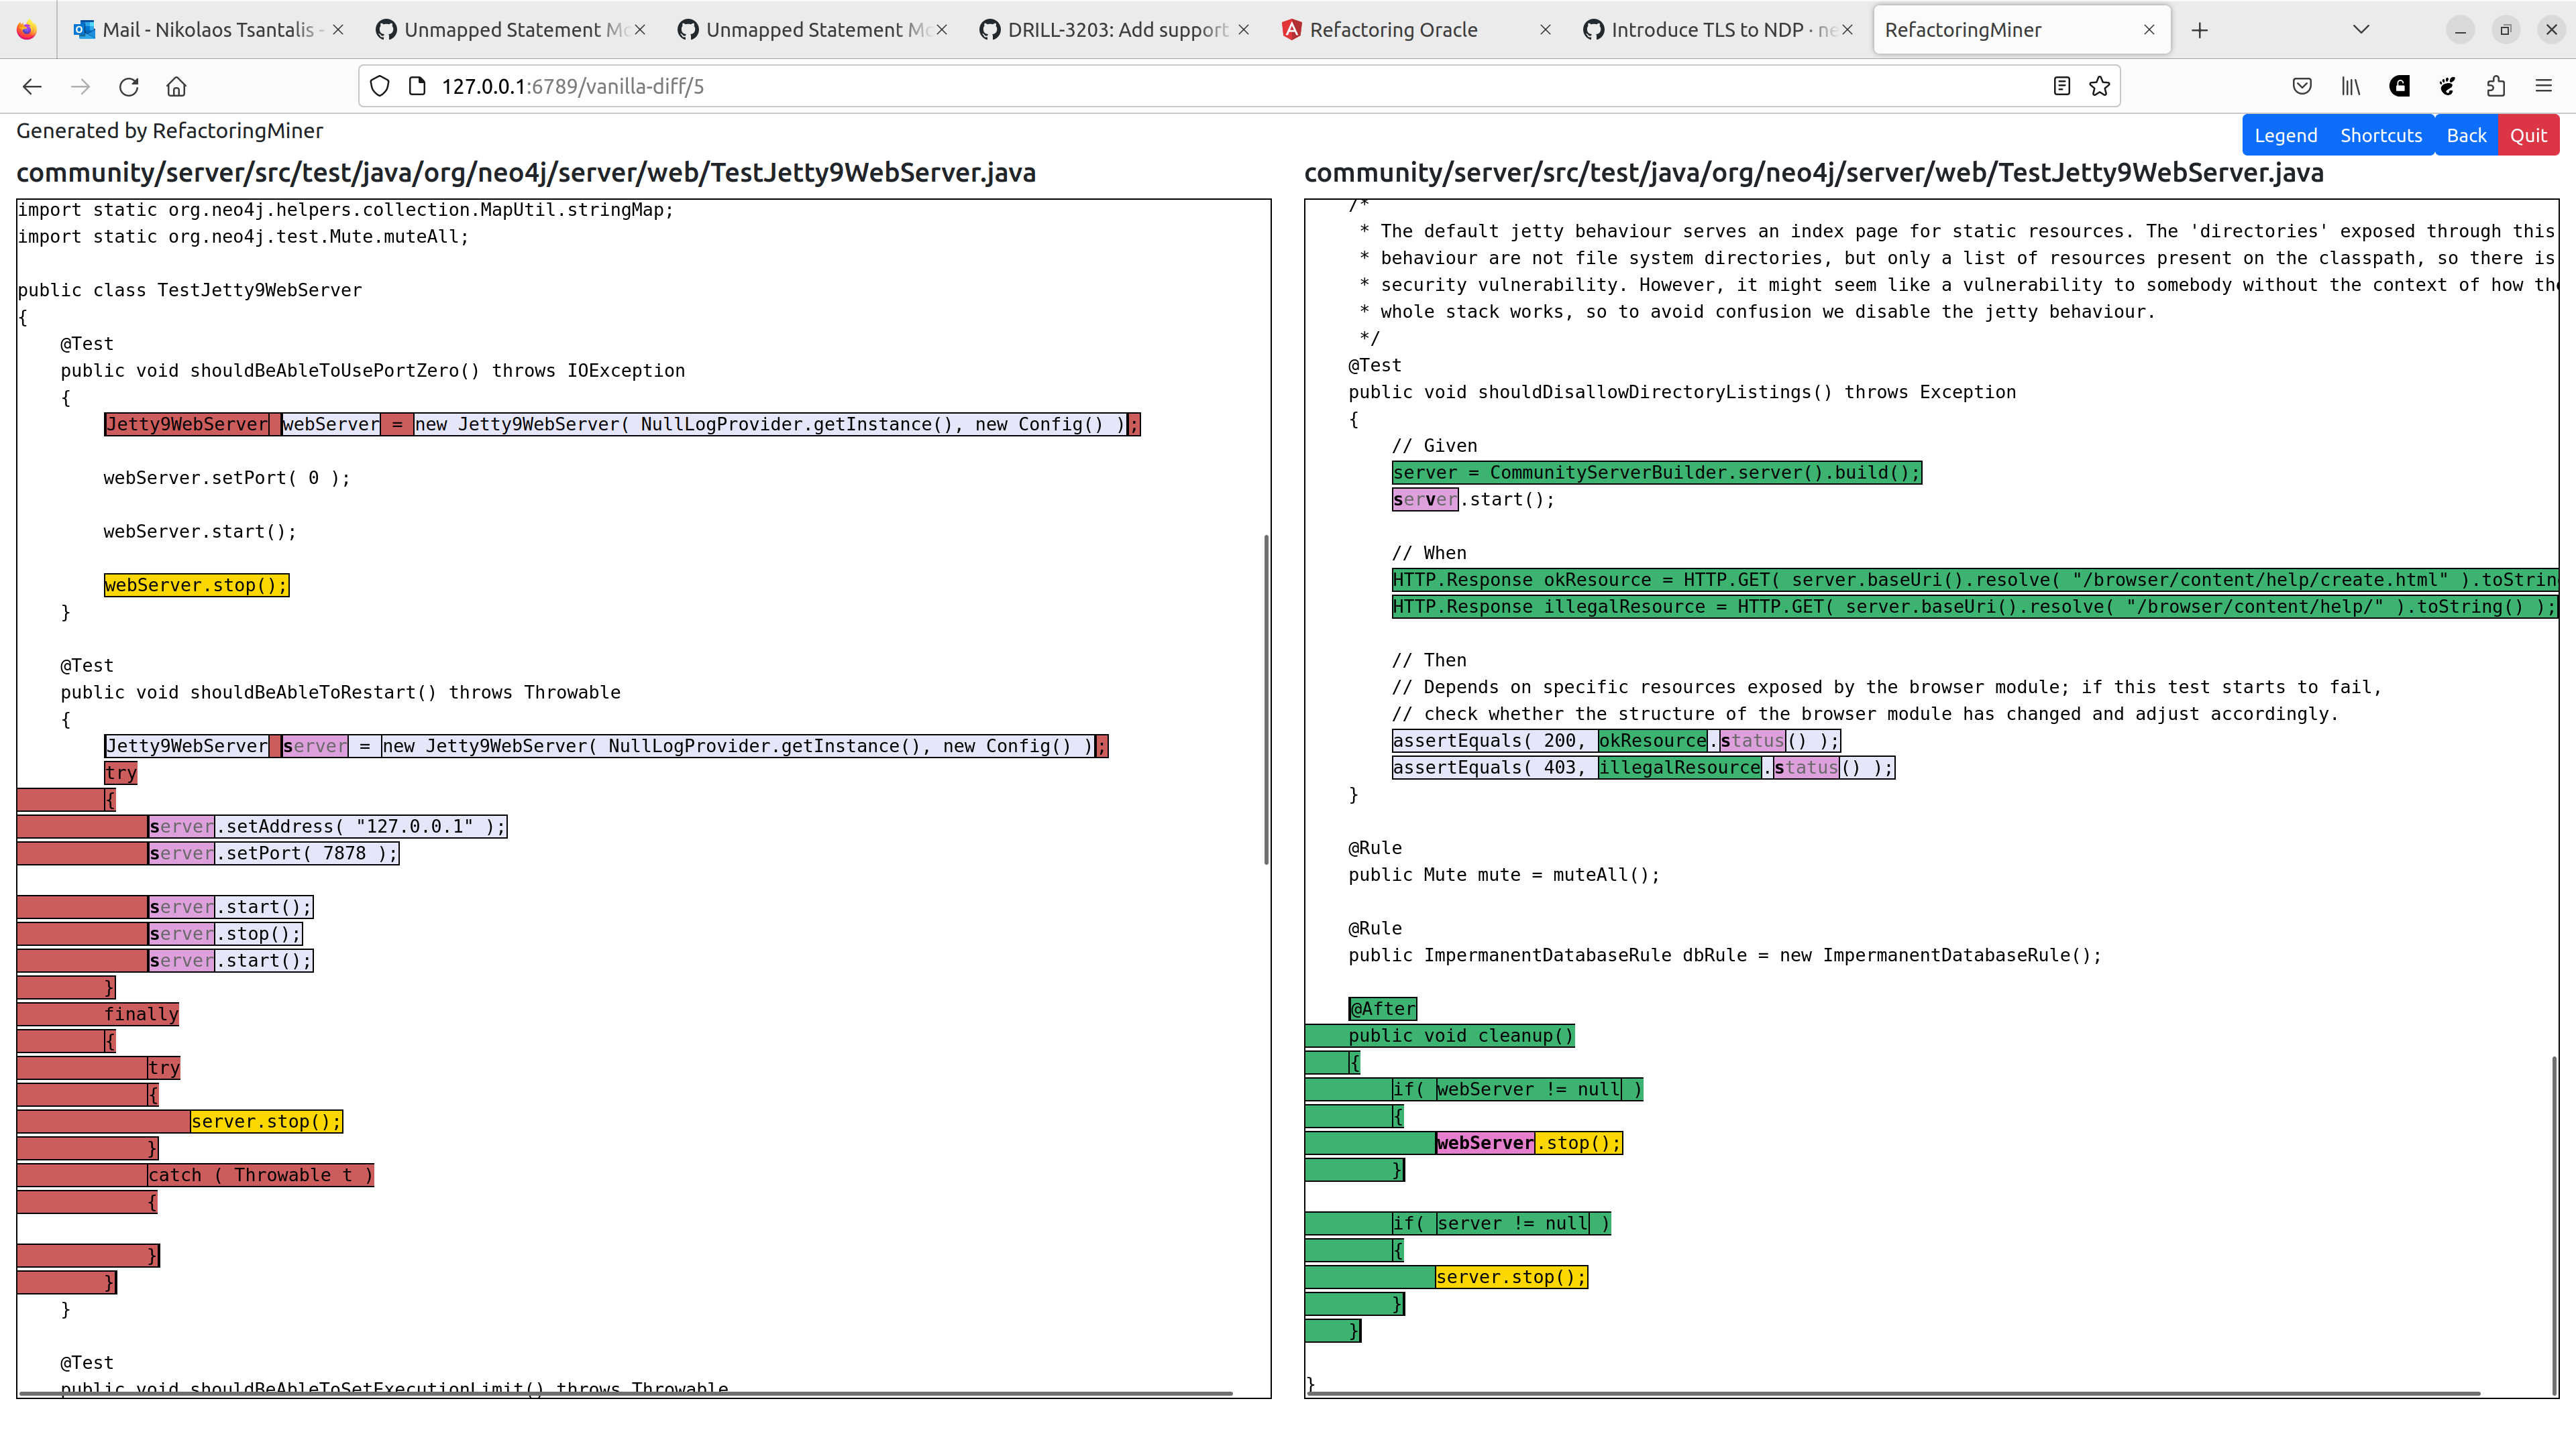Open a new browser tab
Image resolution: width=2576 pixels, height=1448 pixels.
tap(2199, 30)
